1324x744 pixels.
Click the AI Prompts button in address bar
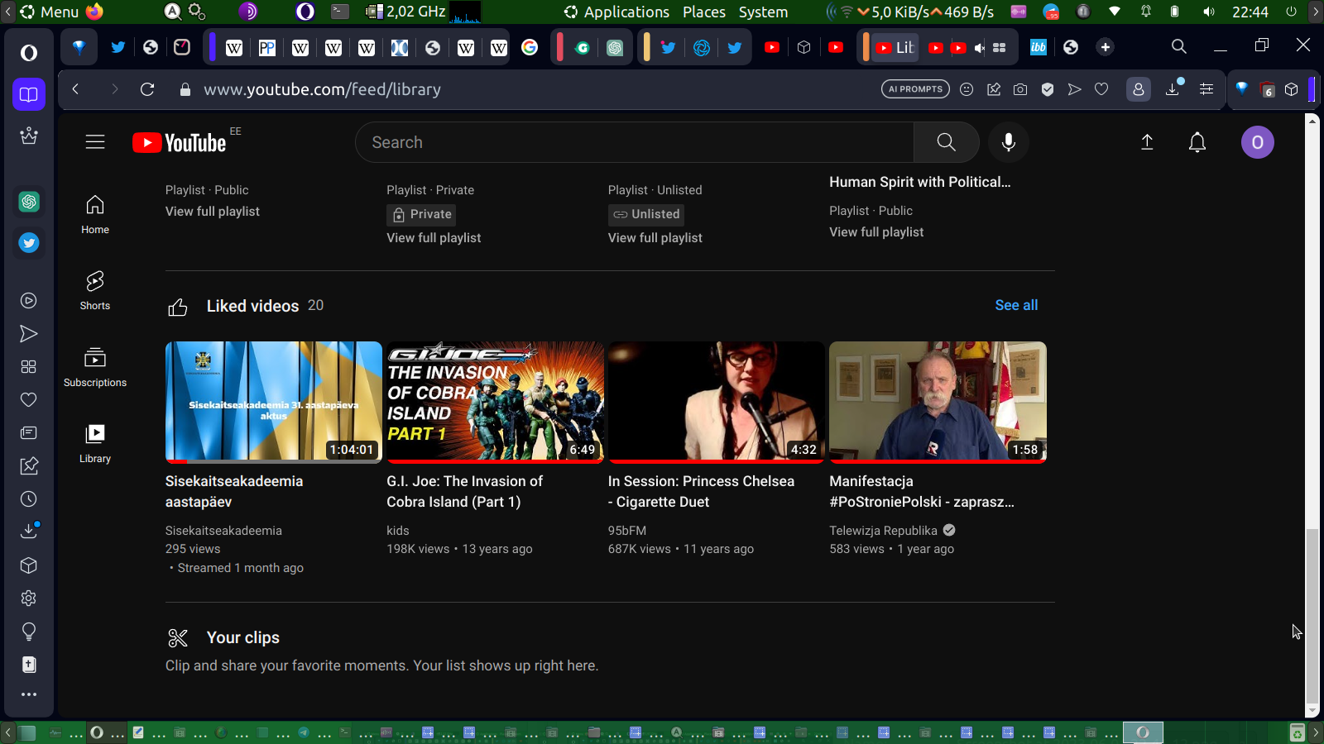point(915,89)
